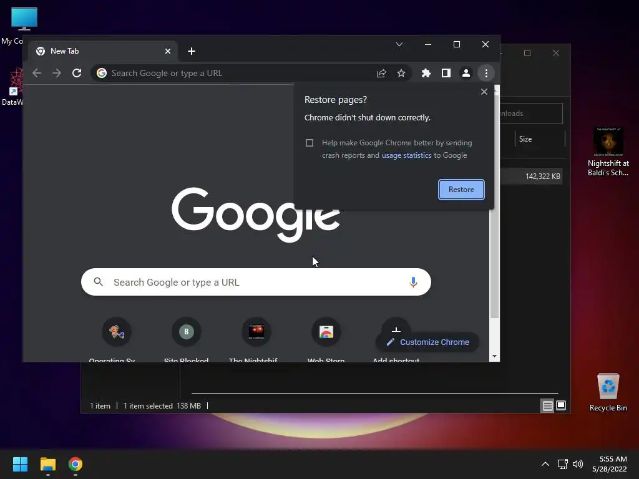Screen dimensions: 639x479
Task: Click the volume speaker tray icon
Action: pos(577,464)
